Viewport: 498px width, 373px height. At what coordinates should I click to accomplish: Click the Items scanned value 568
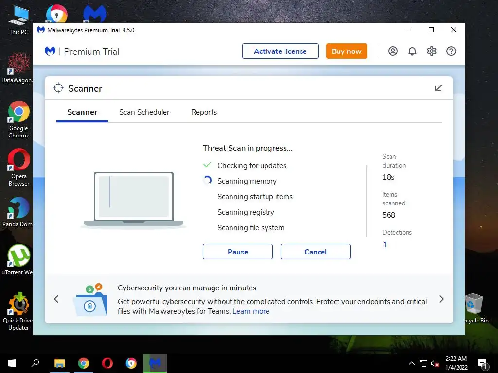pos(389,215)
